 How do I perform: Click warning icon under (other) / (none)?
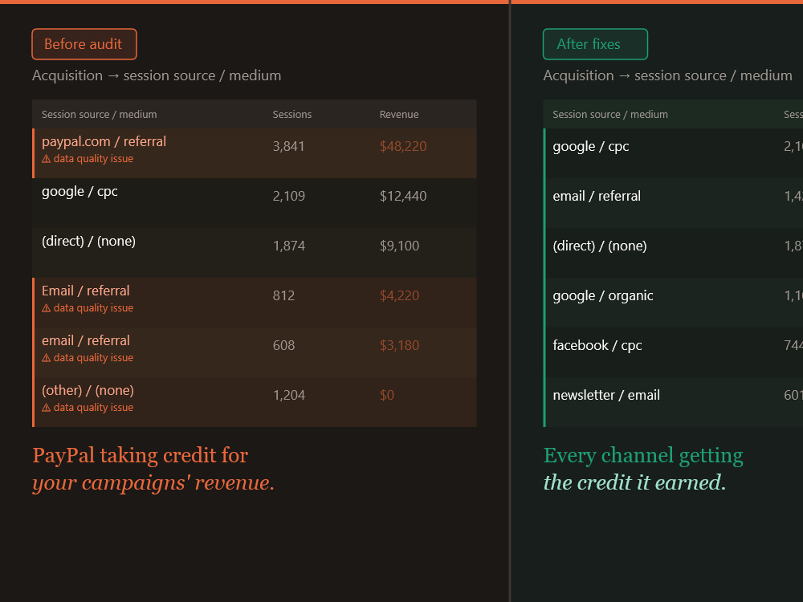(x=46, y=408)
